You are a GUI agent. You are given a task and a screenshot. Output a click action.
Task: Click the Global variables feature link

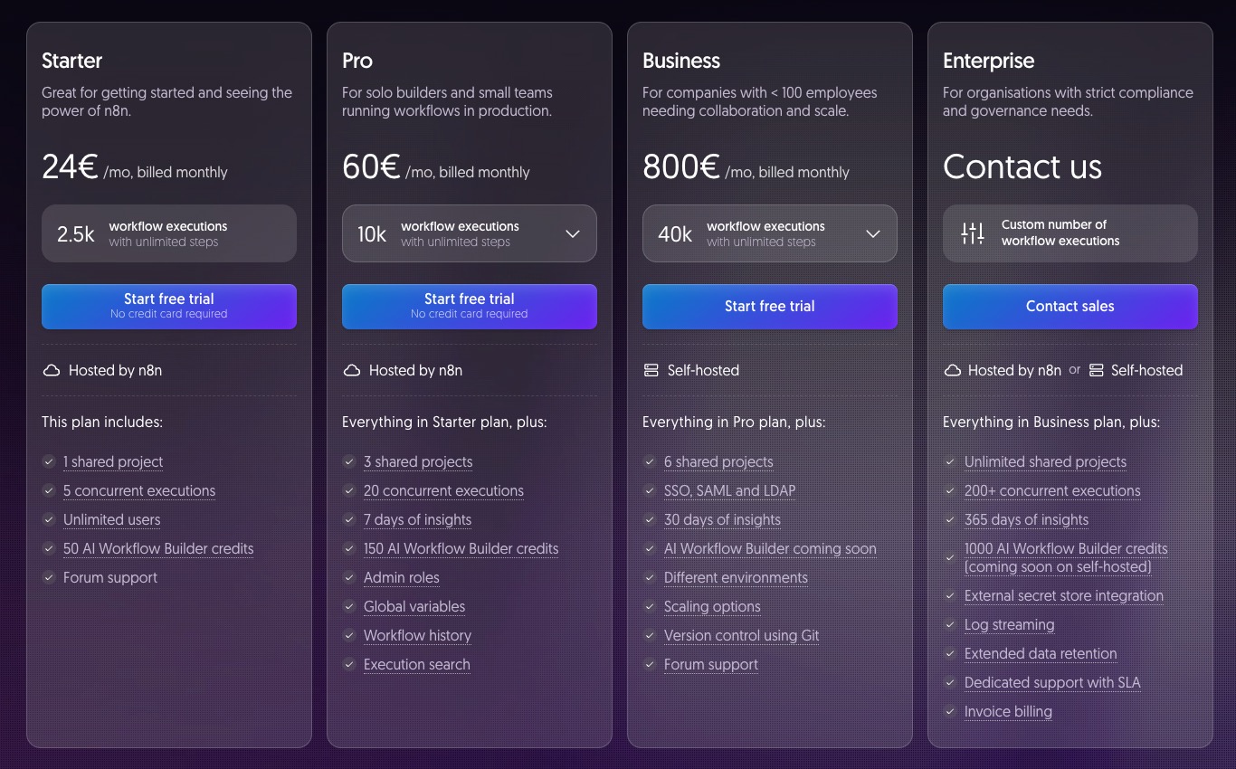pos(414,606)
